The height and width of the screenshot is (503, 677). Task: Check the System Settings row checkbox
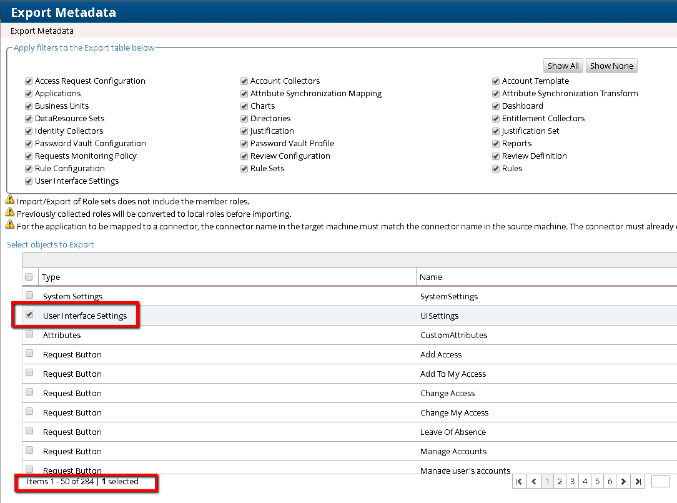(x=29, y=296)
